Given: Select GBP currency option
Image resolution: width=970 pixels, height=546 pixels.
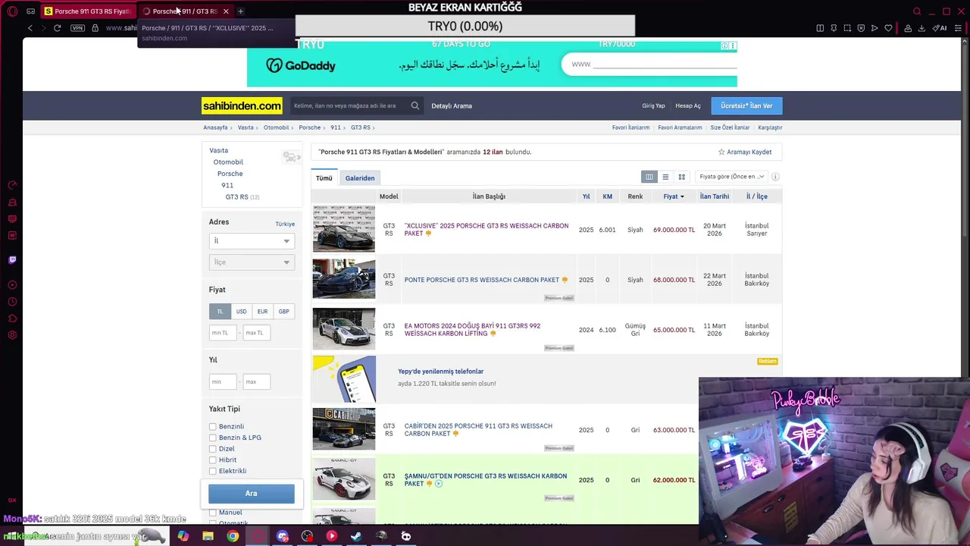Looking at the screenshot, I should point(283,312).
